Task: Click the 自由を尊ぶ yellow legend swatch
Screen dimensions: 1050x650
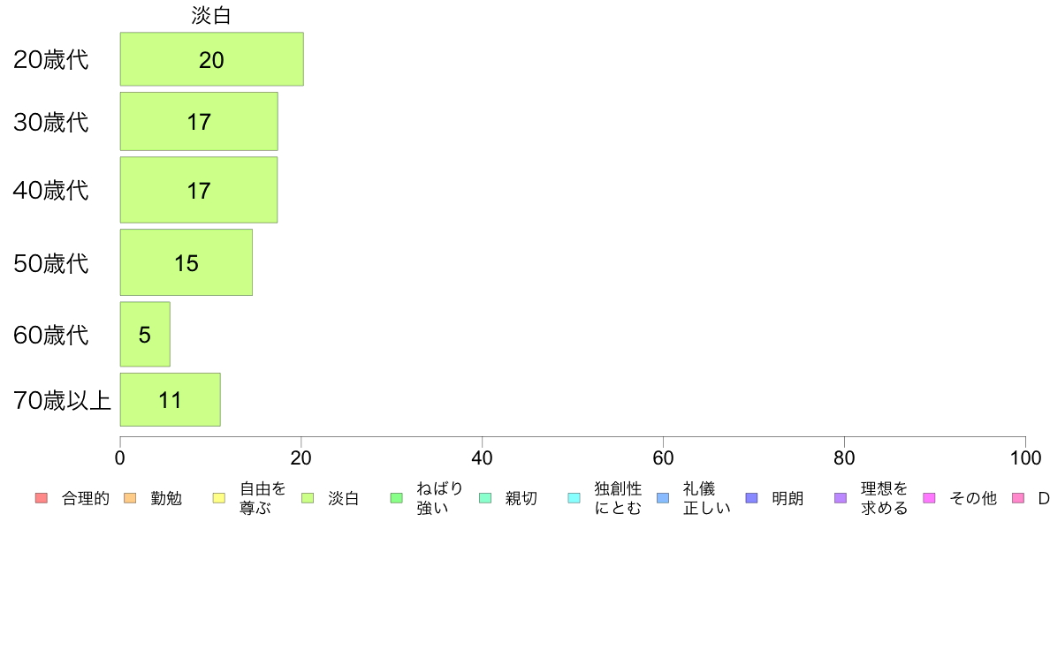Action: tap(219, 498)
